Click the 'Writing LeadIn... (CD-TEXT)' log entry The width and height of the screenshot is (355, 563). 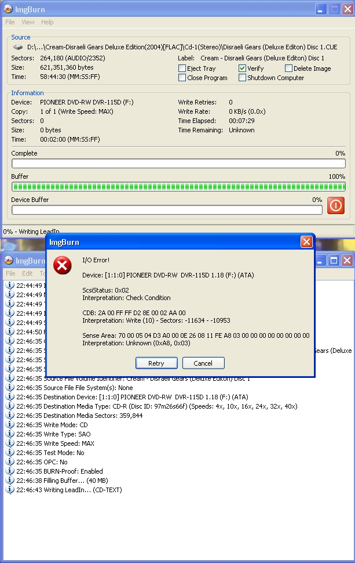point(69,490)
